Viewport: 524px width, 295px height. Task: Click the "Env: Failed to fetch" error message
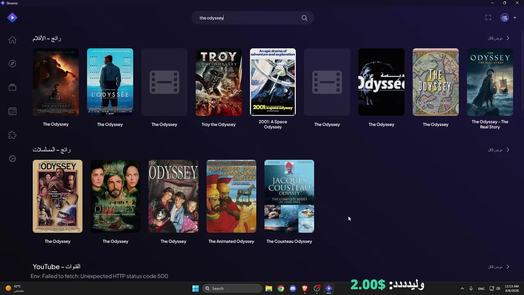(99, 276)
